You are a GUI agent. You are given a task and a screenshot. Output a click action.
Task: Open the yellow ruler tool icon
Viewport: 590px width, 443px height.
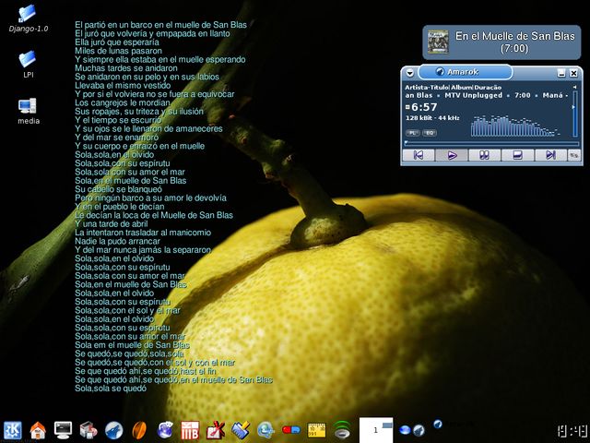[x=316, y=430]
